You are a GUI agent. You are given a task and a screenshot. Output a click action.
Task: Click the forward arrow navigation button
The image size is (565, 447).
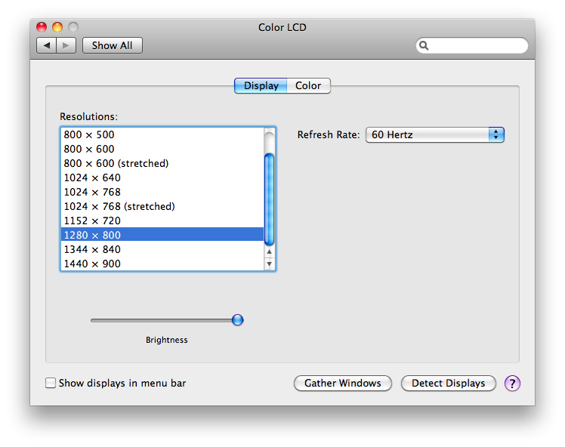[x=66, y=45]
